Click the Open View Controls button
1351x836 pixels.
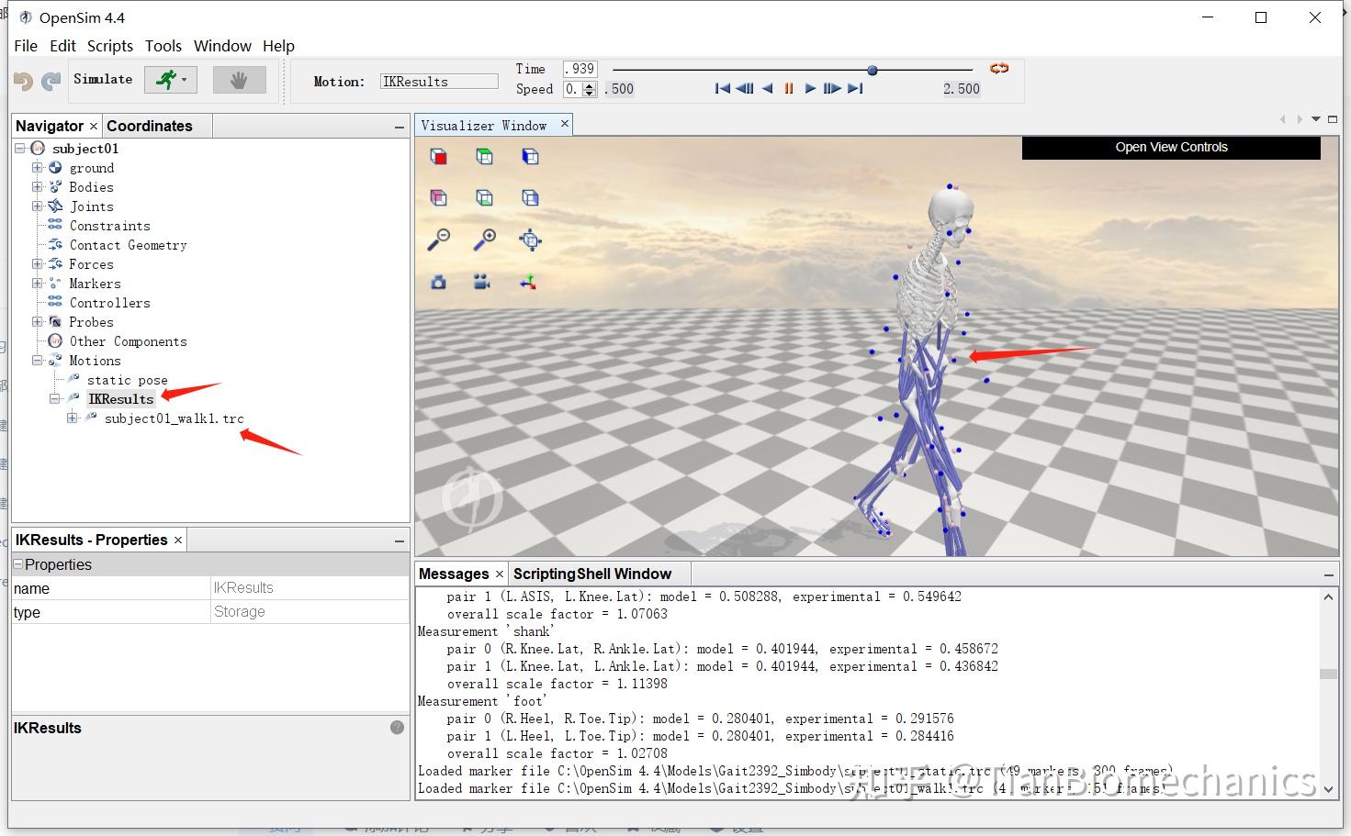point(1171,147)
